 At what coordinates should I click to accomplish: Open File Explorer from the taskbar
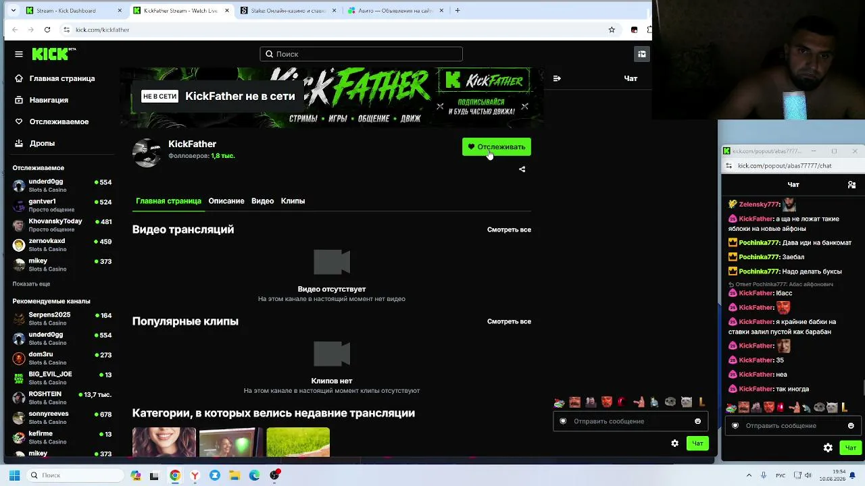coord(234,475)
